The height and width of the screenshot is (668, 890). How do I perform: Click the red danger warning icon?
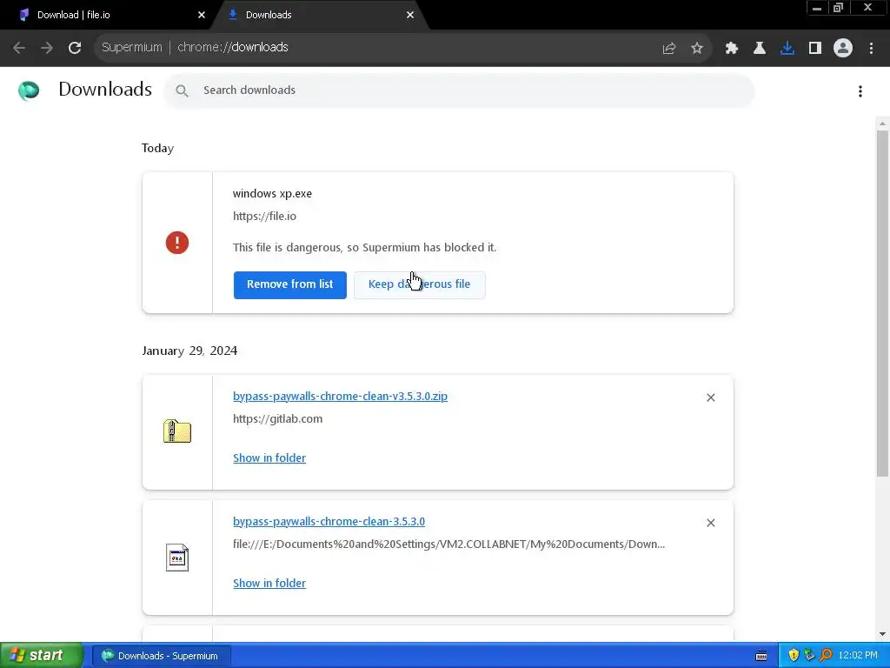[x=177, y=243]
